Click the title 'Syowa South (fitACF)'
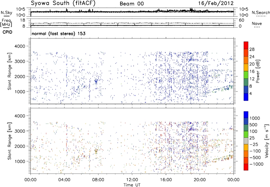Screen dimensions: 270x187 (x=63, y=3)
